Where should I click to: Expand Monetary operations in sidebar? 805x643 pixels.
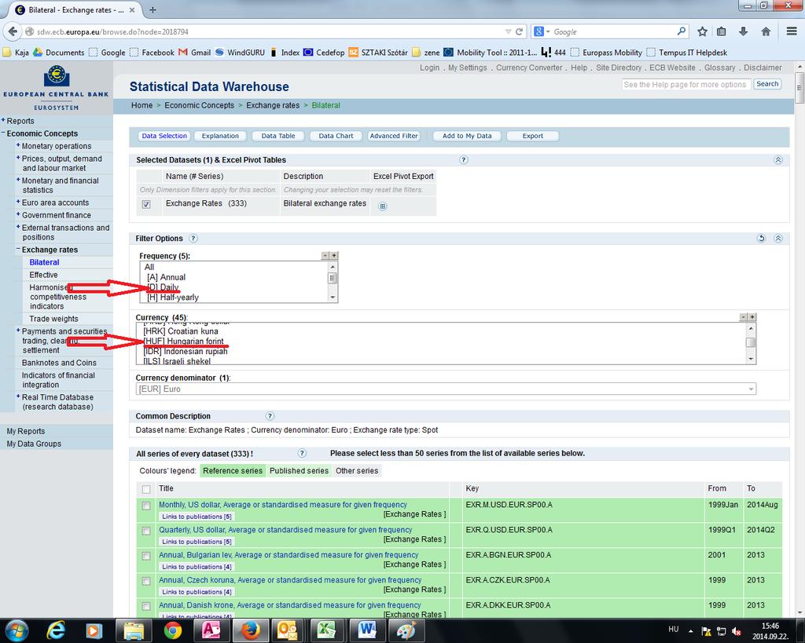tap(18, 145)
